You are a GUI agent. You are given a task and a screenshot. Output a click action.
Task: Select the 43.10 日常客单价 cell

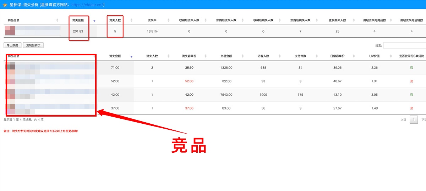(x=337, y=95)
